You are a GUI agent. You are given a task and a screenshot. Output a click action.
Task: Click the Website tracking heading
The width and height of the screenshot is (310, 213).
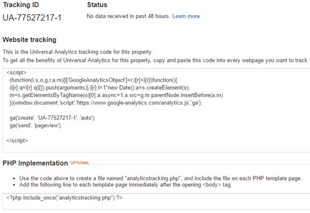tap(29, 40)
